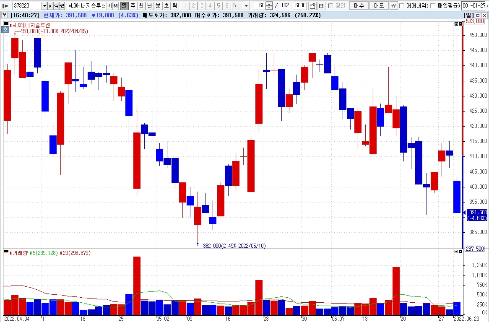Image resolution: width=489 pixels, height=322 pixels.
Task: Click the volume pane header handle icon
Action: pyautogui.click(x=6, y=251)
